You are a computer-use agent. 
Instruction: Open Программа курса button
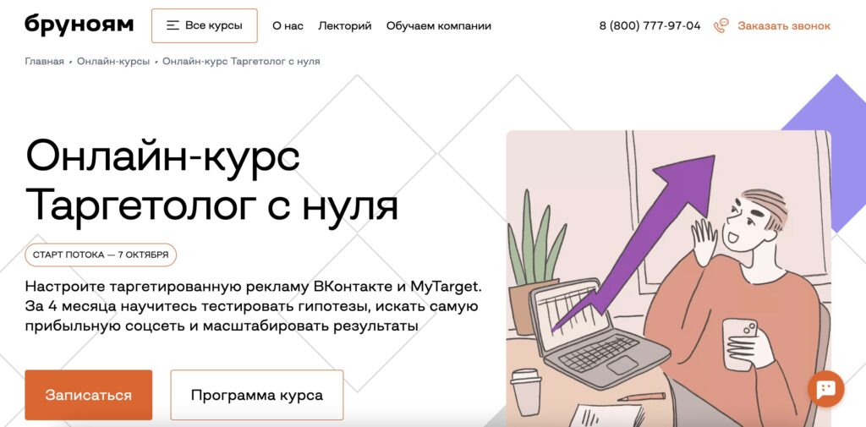(x=257, y=395)
